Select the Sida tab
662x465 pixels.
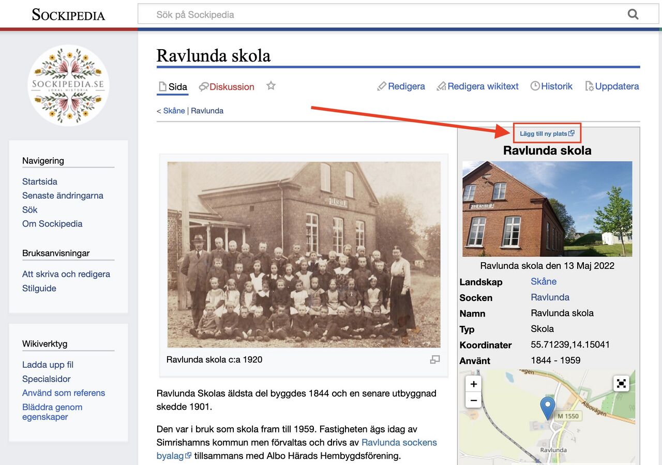click(x=173, y=87)
